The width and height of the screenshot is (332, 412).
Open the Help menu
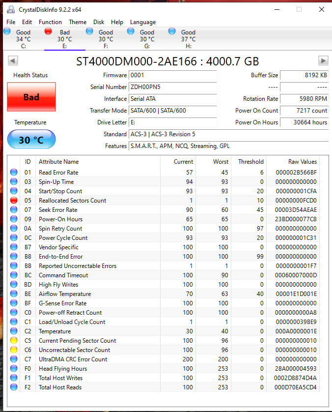tap(117, 22)
